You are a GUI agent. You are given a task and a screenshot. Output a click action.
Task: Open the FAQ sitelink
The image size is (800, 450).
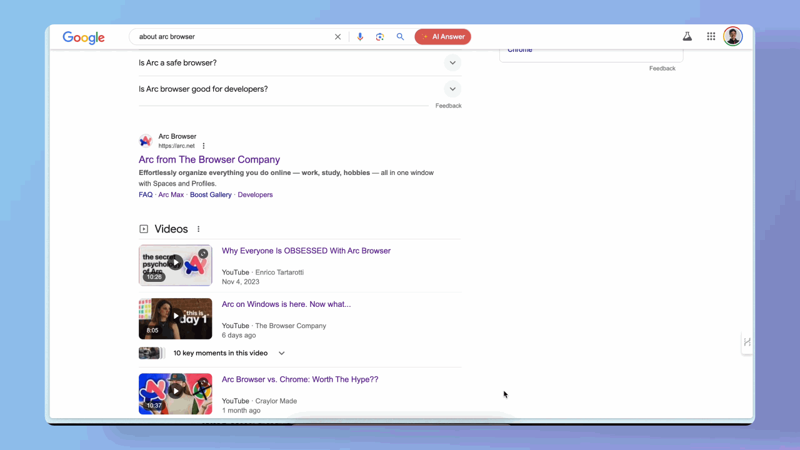click(x=146, y=195)
